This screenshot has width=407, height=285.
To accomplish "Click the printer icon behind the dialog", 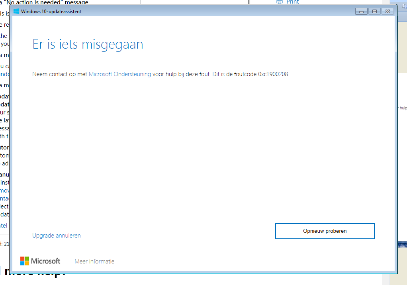I will [x=280, y=2].
